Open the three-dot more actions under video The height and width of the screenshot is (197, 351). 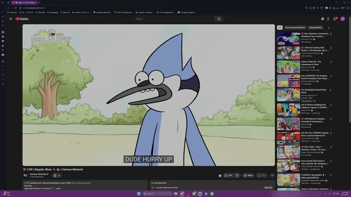pyautogui.click(x=272, y=175)
